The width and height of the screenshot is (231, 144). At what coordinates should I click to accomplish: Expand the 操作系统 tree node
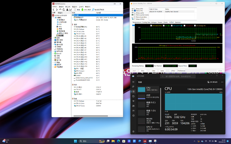[53, 40]
